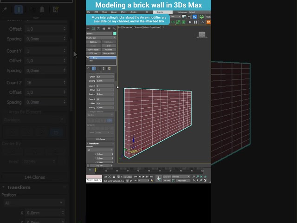297x223 pixels.
Task: Click the zoom extents navigation icon
Action: 201,177
